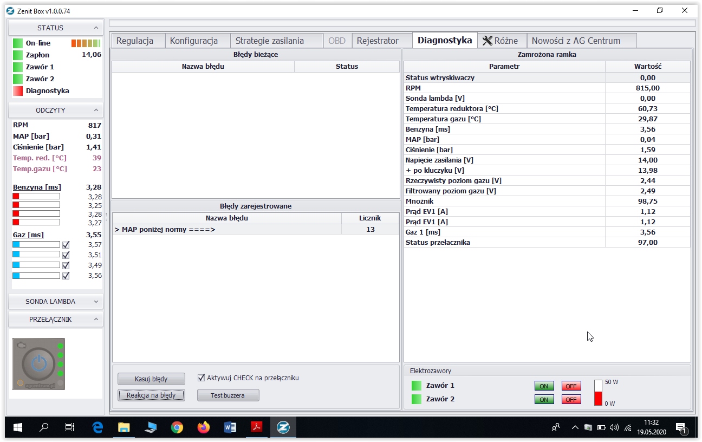Click the Licznik column header

(x=370, y=218)
